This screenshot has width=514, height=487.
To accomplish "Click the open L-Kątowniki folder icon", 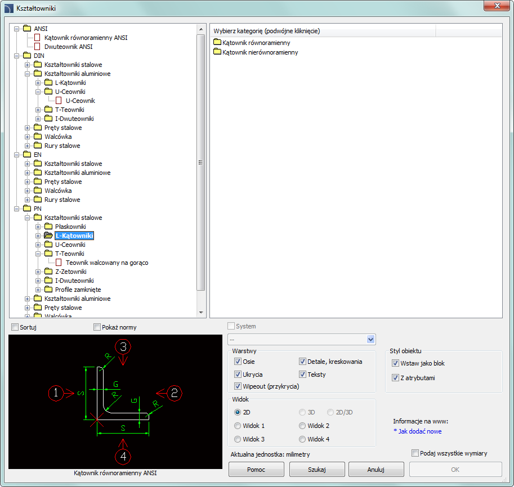I will (48, 236).
